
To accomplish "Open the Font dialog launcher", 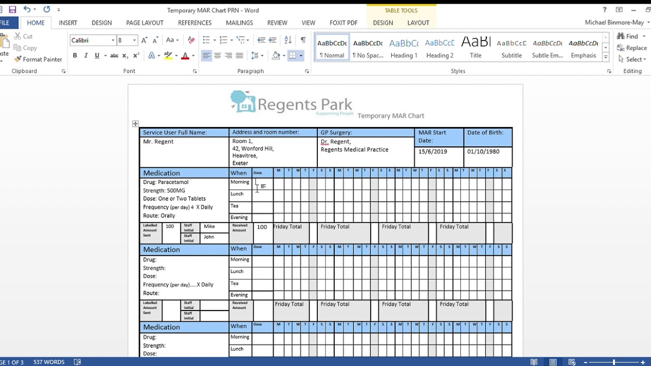I will click(x=195, y=72).
